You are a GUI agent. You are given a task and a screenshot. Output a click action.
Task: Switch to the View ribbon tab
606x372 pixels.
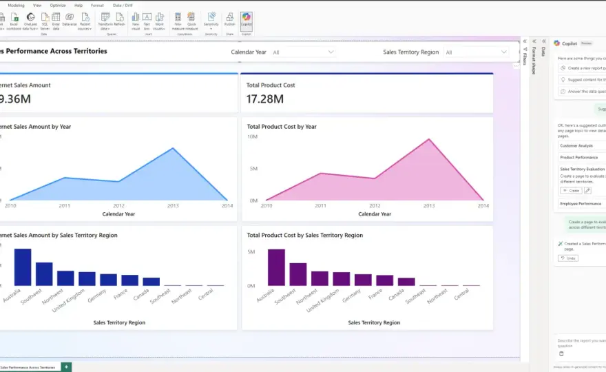point(37,6)
